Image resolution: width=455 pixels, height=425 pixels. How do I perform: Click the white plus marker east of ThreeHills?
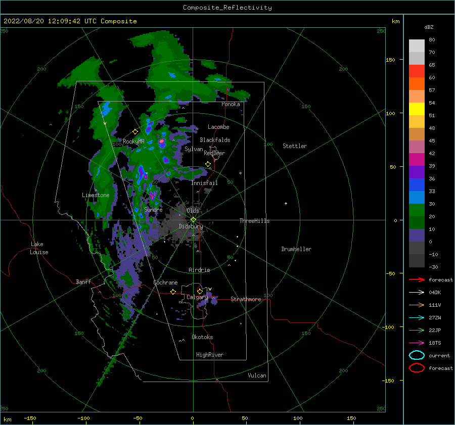click(286, 203)
